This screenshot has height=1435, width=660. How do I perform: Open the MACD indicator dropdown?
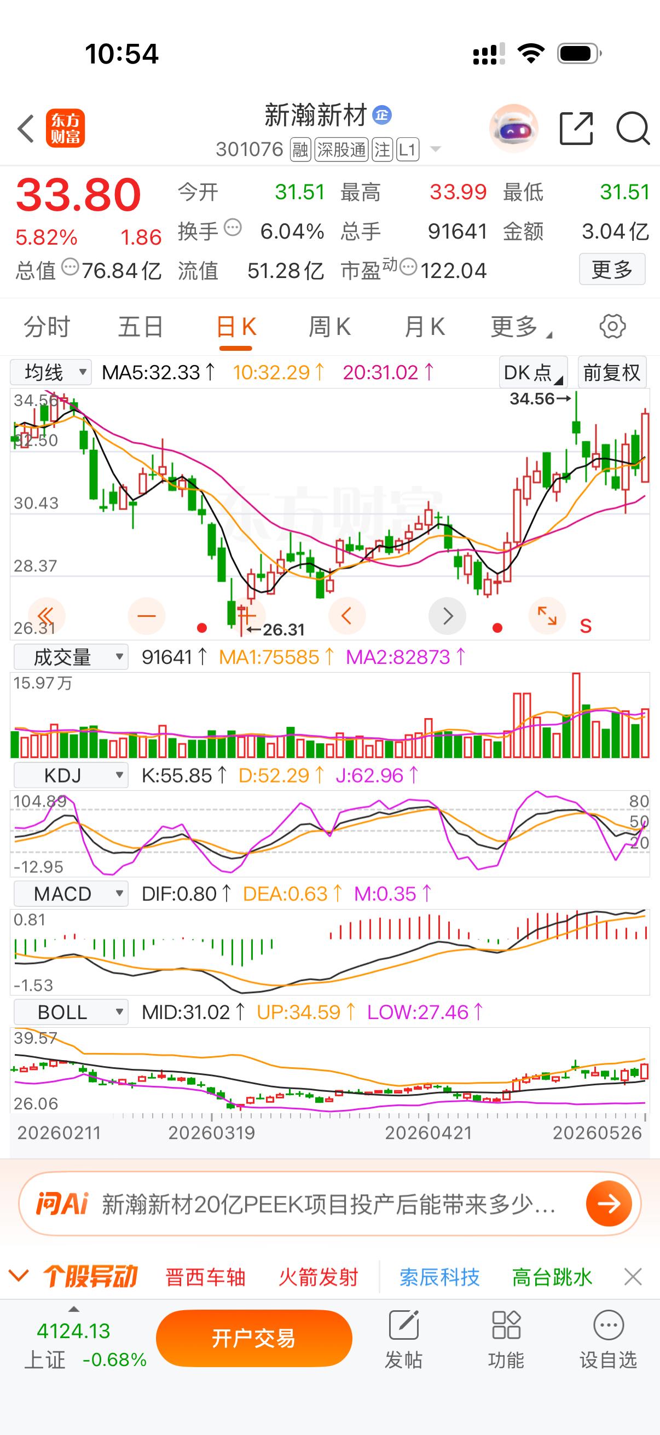click(x=71, y=894)
